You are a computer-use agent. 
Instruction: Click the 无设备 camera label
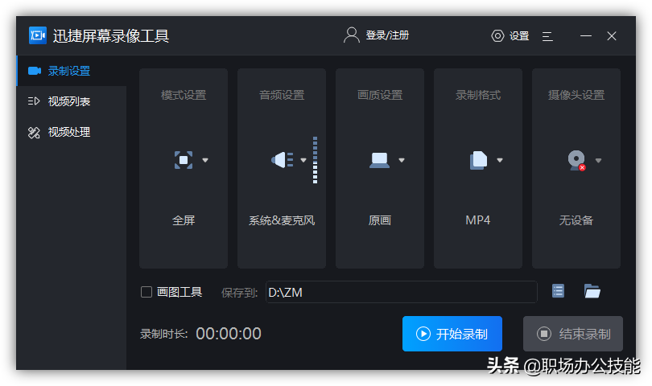[576, 220]
